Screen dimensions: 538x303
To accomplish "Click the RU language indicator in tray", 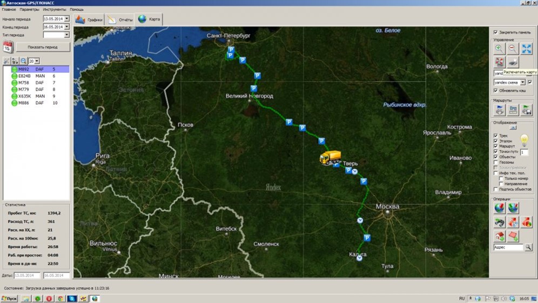I will (462, 299).
